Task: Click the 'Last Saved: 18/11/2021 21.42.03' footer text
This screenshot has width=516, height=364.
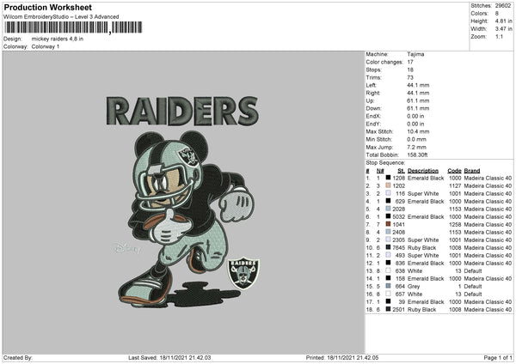Action: (x=169, y=357)
